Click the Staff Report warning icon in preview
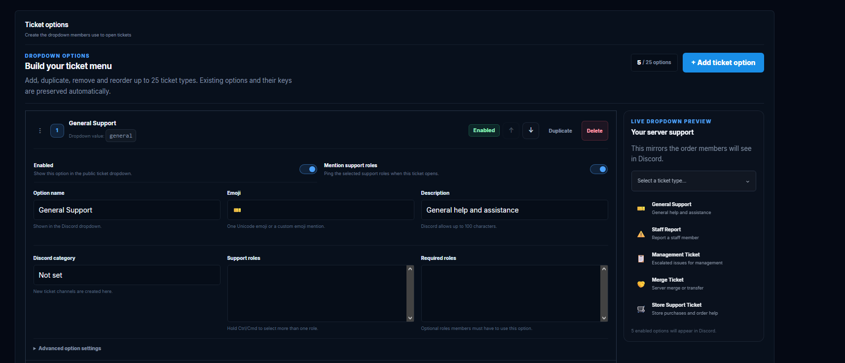The image size is (845, 363). (x=641, y=234)
